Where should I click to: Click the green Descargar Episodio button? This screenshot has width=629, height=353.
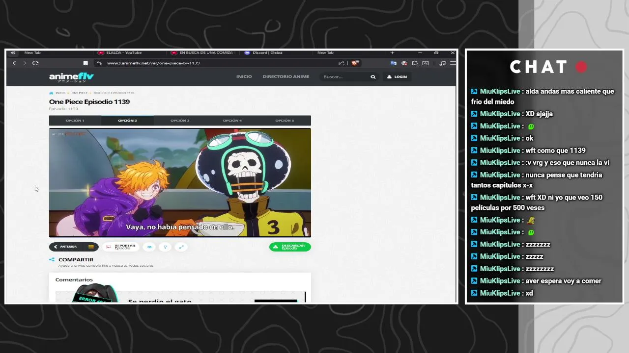pos(290,247)
